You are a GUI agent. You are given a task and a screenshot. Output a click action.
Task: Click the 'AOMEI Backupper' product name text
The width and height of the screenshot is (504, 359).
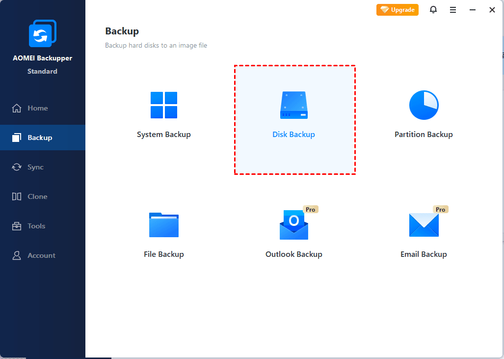[x=42, y=58]
